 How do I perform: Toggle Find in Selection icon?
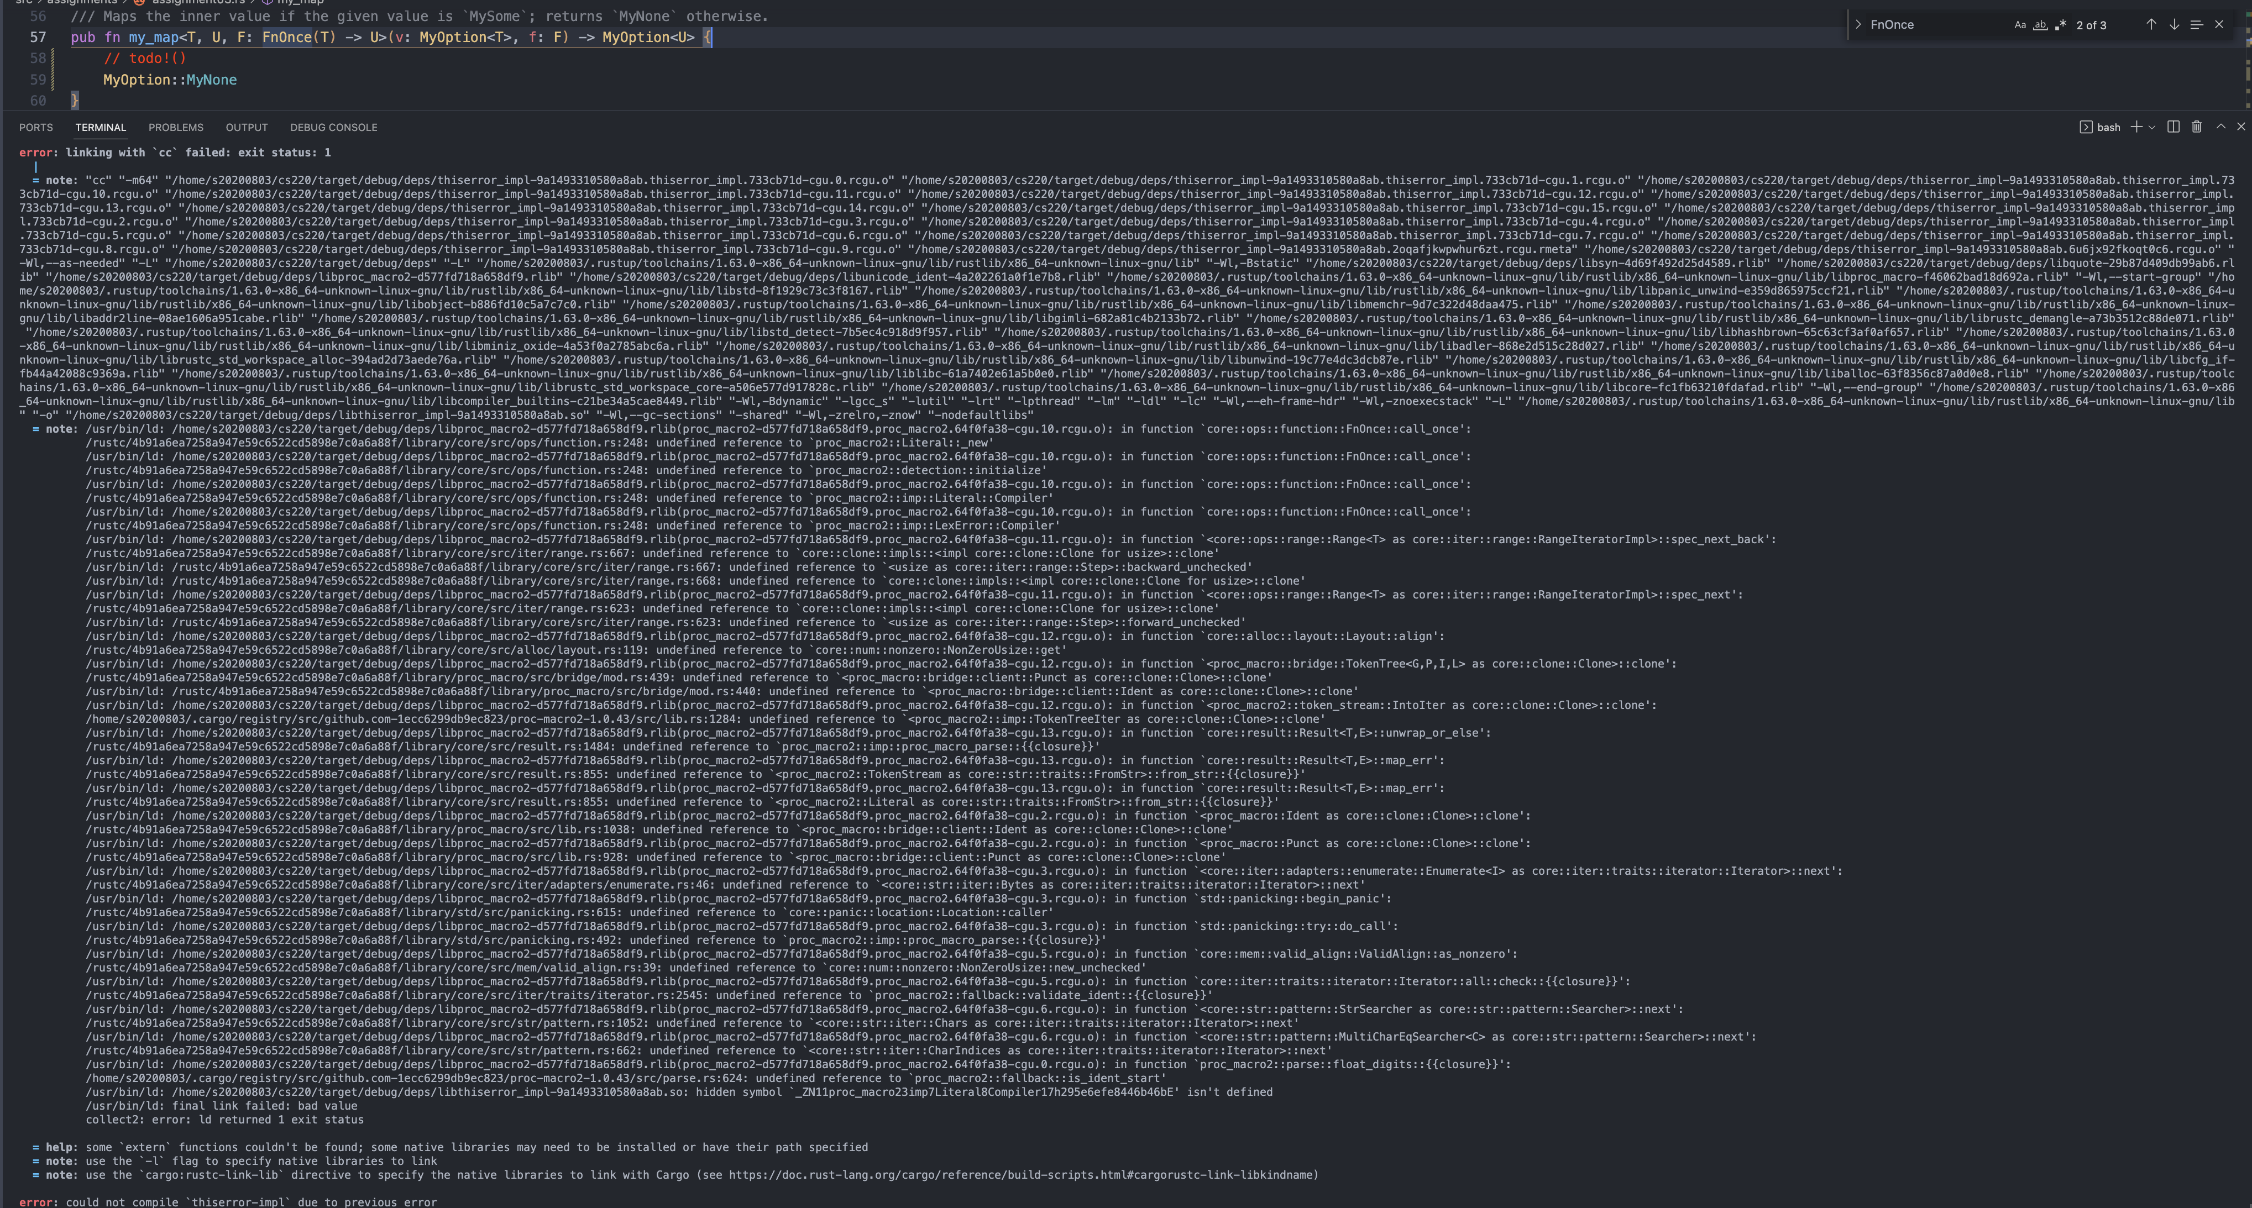tap(2196, 24)
